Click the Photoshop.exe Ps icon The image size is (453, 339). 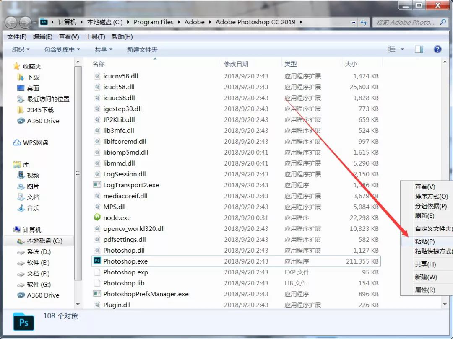[x=97, y=261]
